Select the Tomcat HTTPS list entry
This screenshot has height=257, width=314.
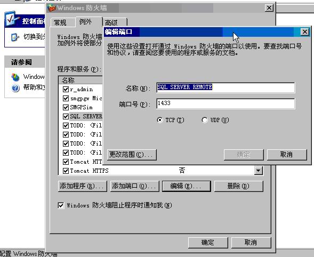[x=90, y=171]
